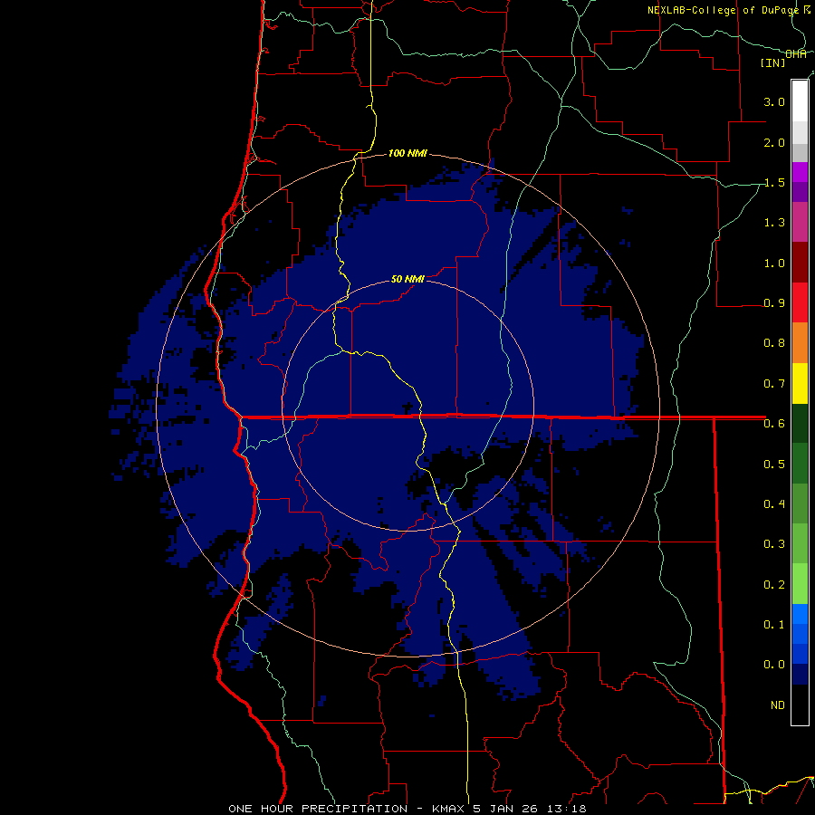Click the 0.8 legend value
The image size is (815, 815).
click(x=774, y=343)
